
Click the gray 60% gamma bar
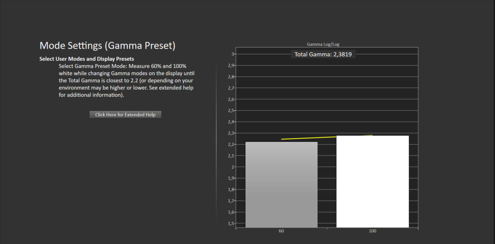(281, 185)
